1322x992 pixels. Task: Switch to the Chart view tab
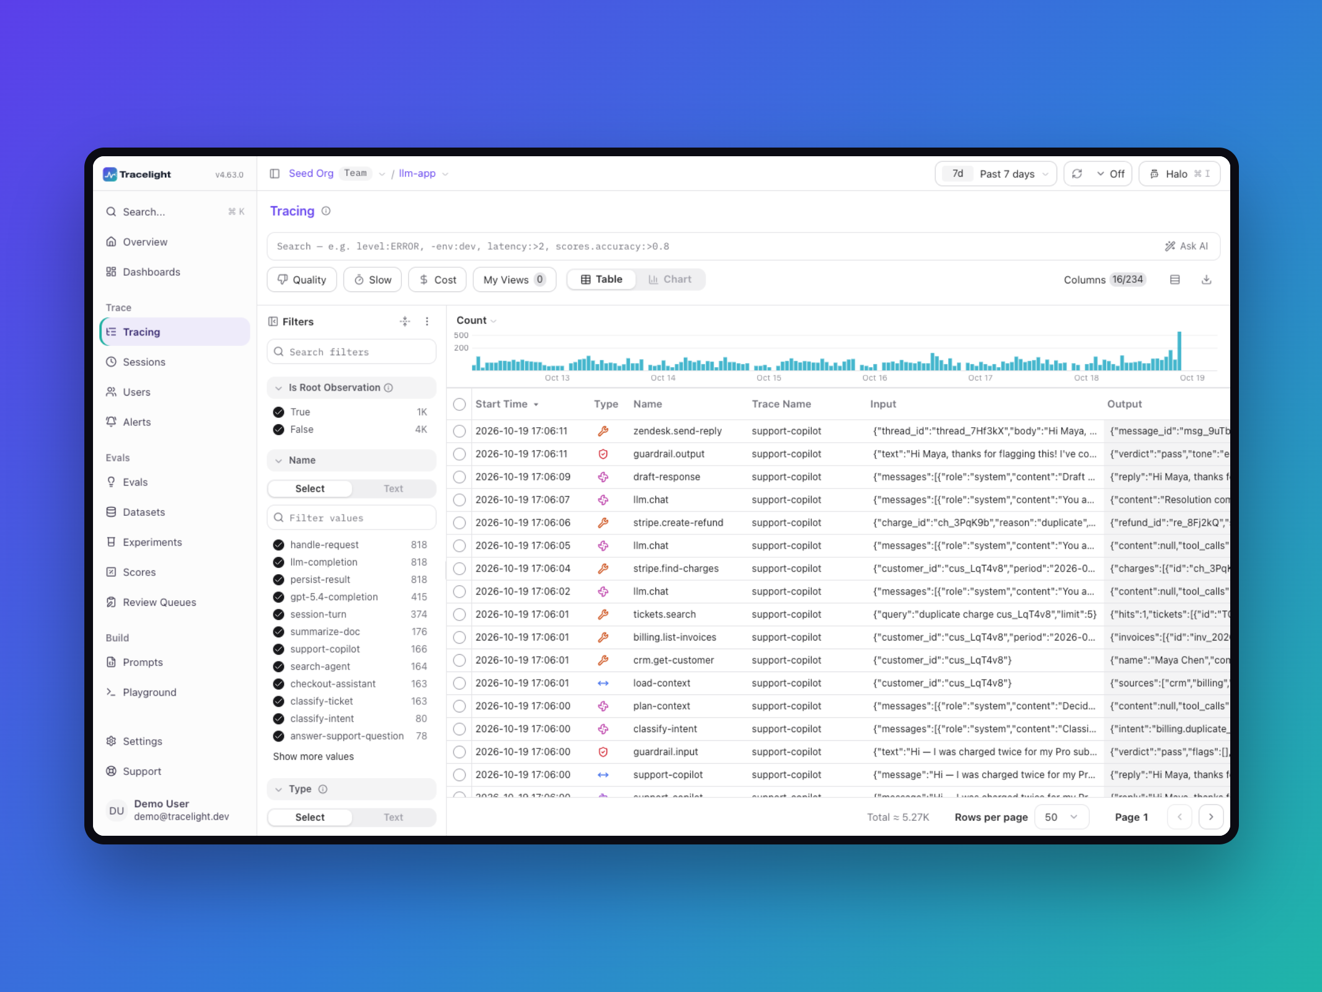pyautogui.click(x=670, y=279)
